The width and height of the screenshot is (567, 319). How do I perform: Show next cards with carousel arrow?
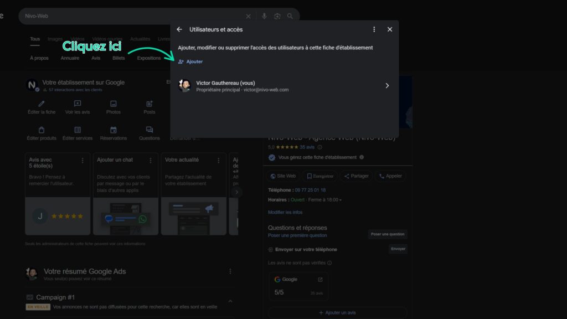click(x=236, y=192)
